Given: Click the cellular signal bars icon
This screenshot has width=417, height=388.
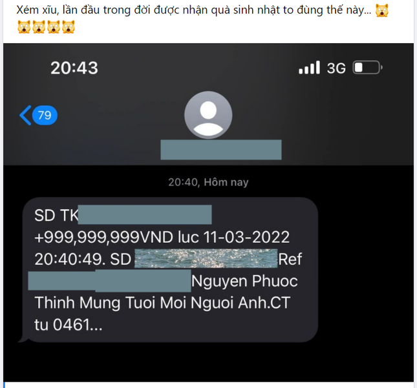Looking at the screenshot, I should point(309,67).
